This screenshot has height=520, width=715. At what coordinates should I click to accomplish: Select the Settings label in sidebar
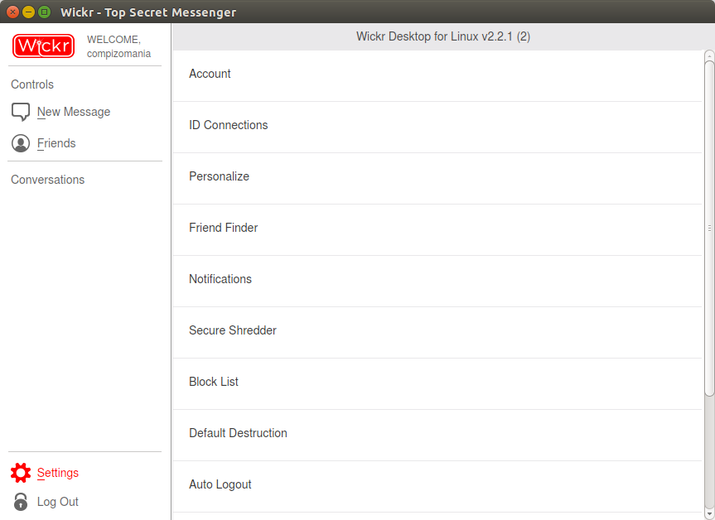(x=57, y=473)
